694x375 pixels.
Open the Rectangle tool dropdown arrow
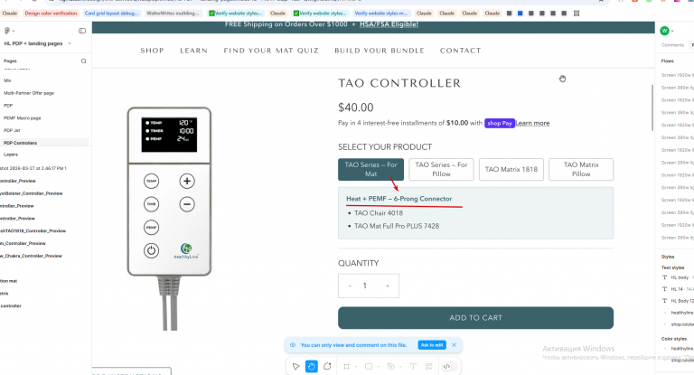coord(378,367)
